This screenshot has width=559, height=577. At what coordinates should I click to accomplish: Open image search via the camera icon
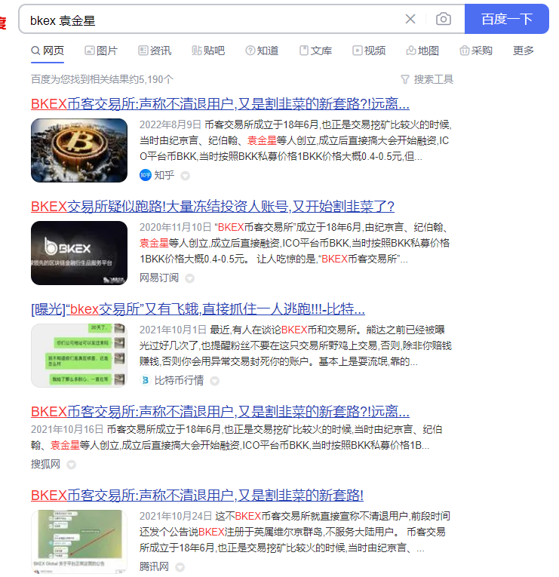[x=444, y=19]
